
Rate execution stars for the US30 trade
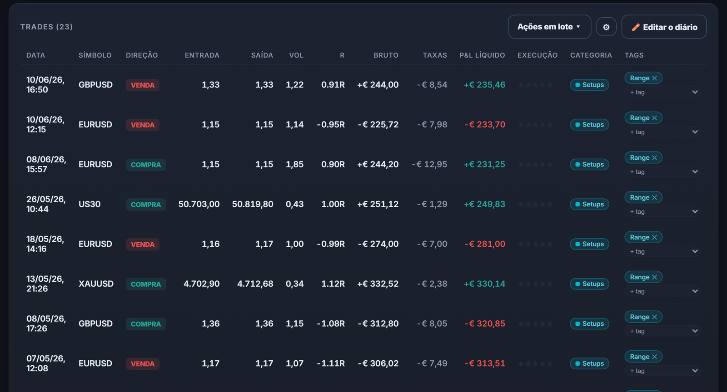535,204
